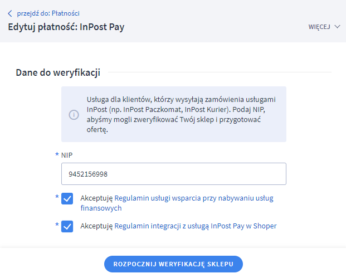Click the "Edytuj płatność: InPost Pay" title

(66, 27)
